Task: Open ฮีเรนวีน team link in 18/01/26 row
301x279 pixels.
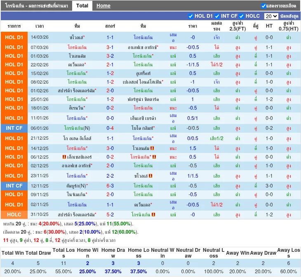Action: (77, 108)
